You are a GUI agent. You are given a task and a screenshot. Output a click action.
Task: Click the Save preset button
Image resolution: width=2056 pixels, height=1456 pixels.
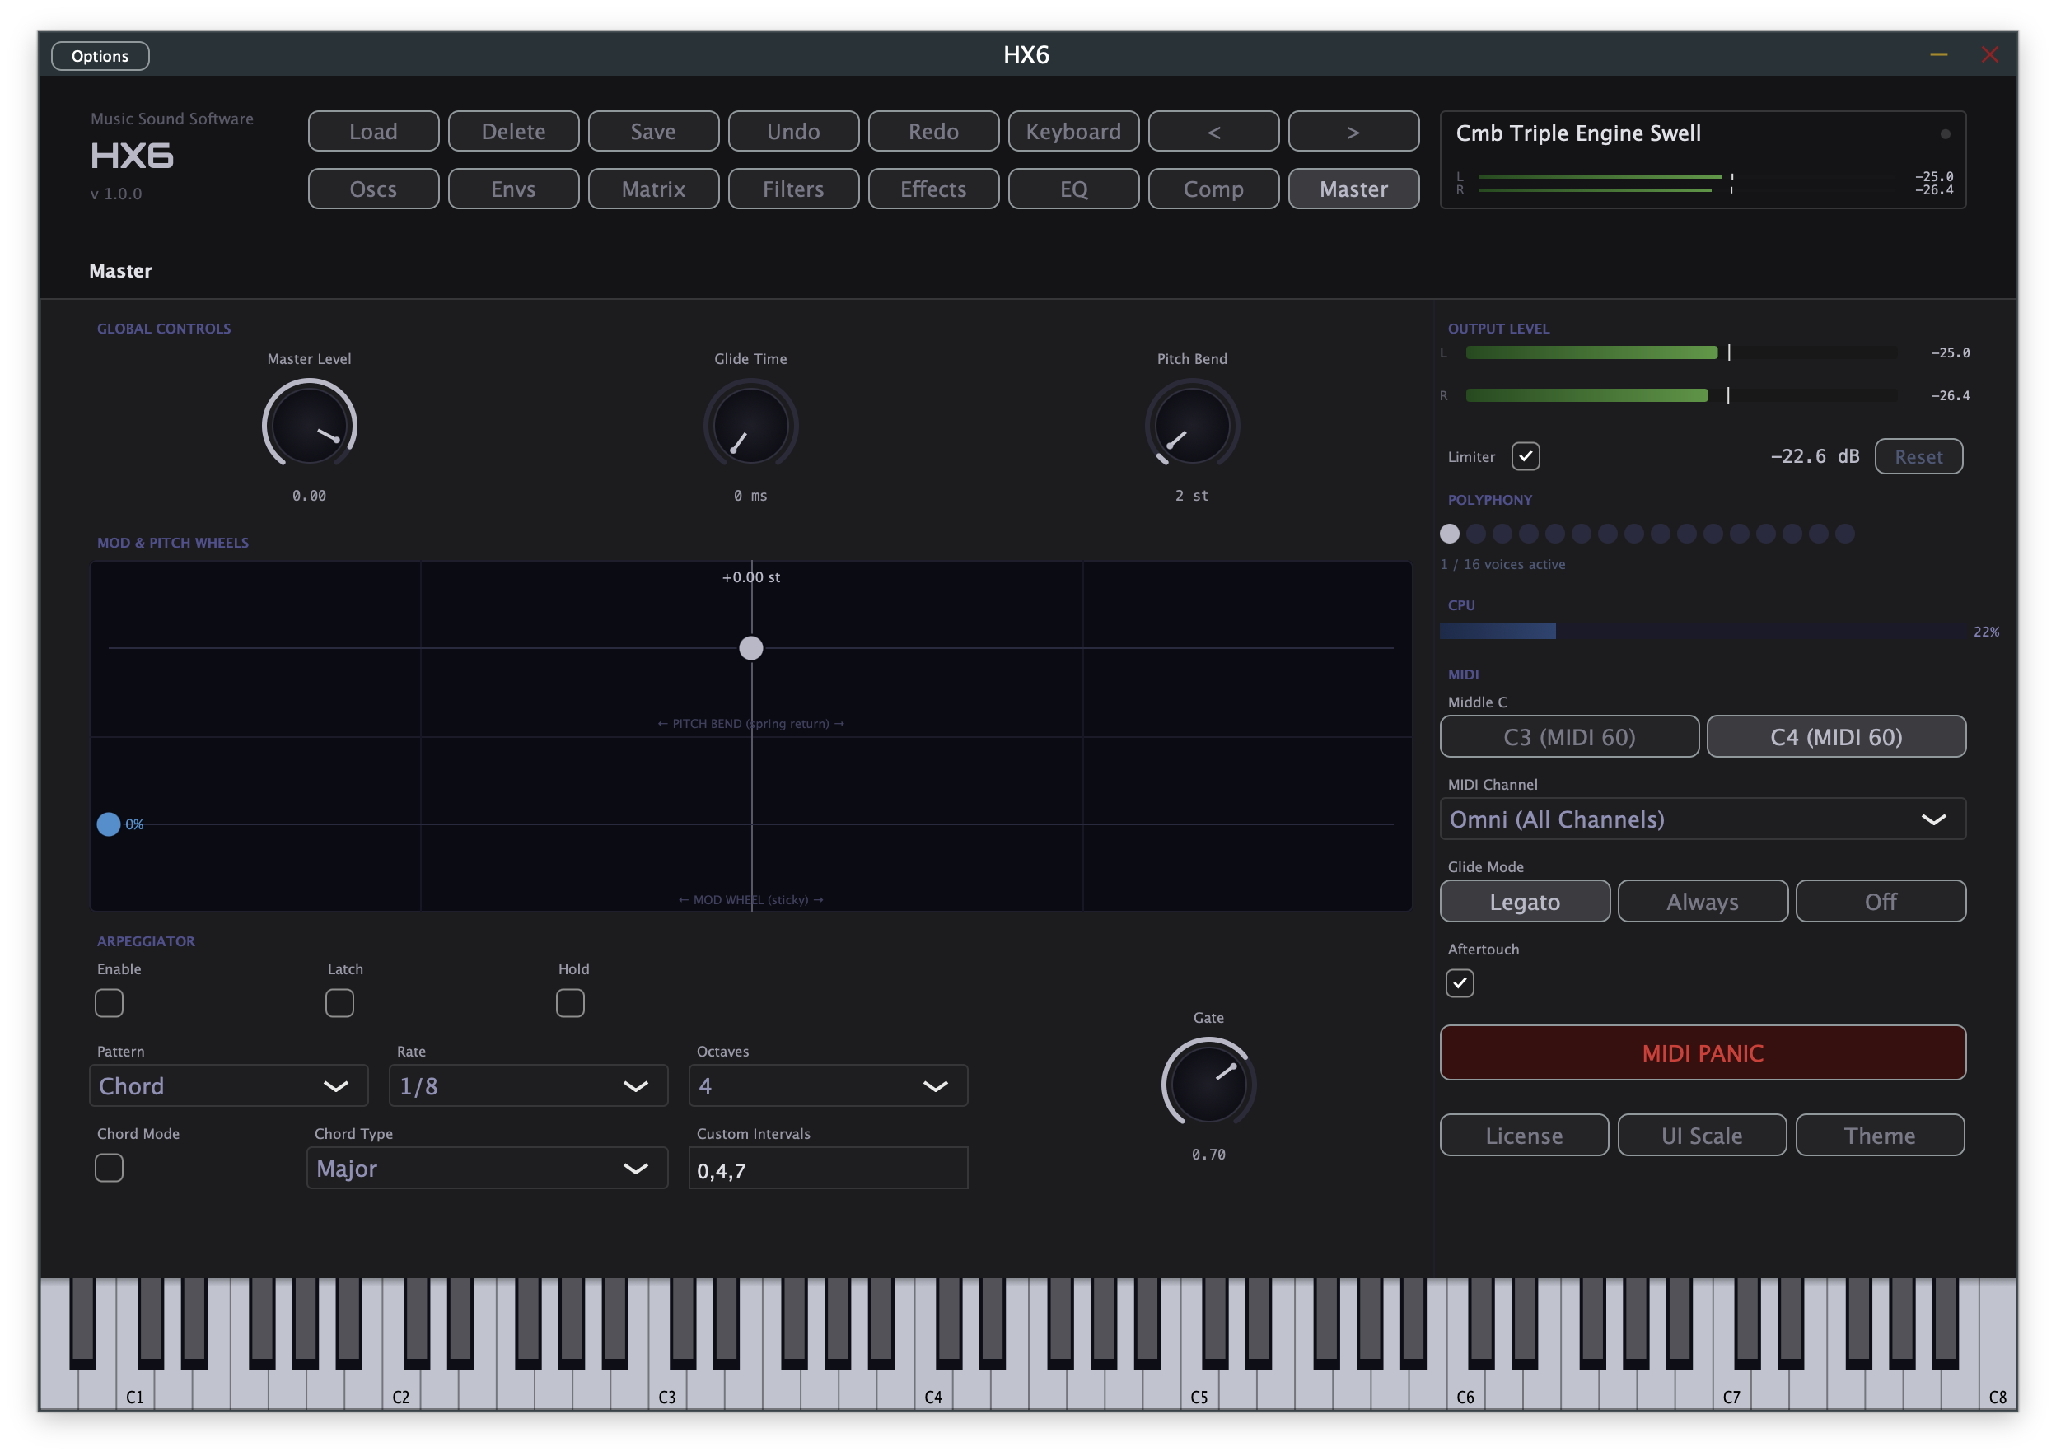[x=652, y=132]
